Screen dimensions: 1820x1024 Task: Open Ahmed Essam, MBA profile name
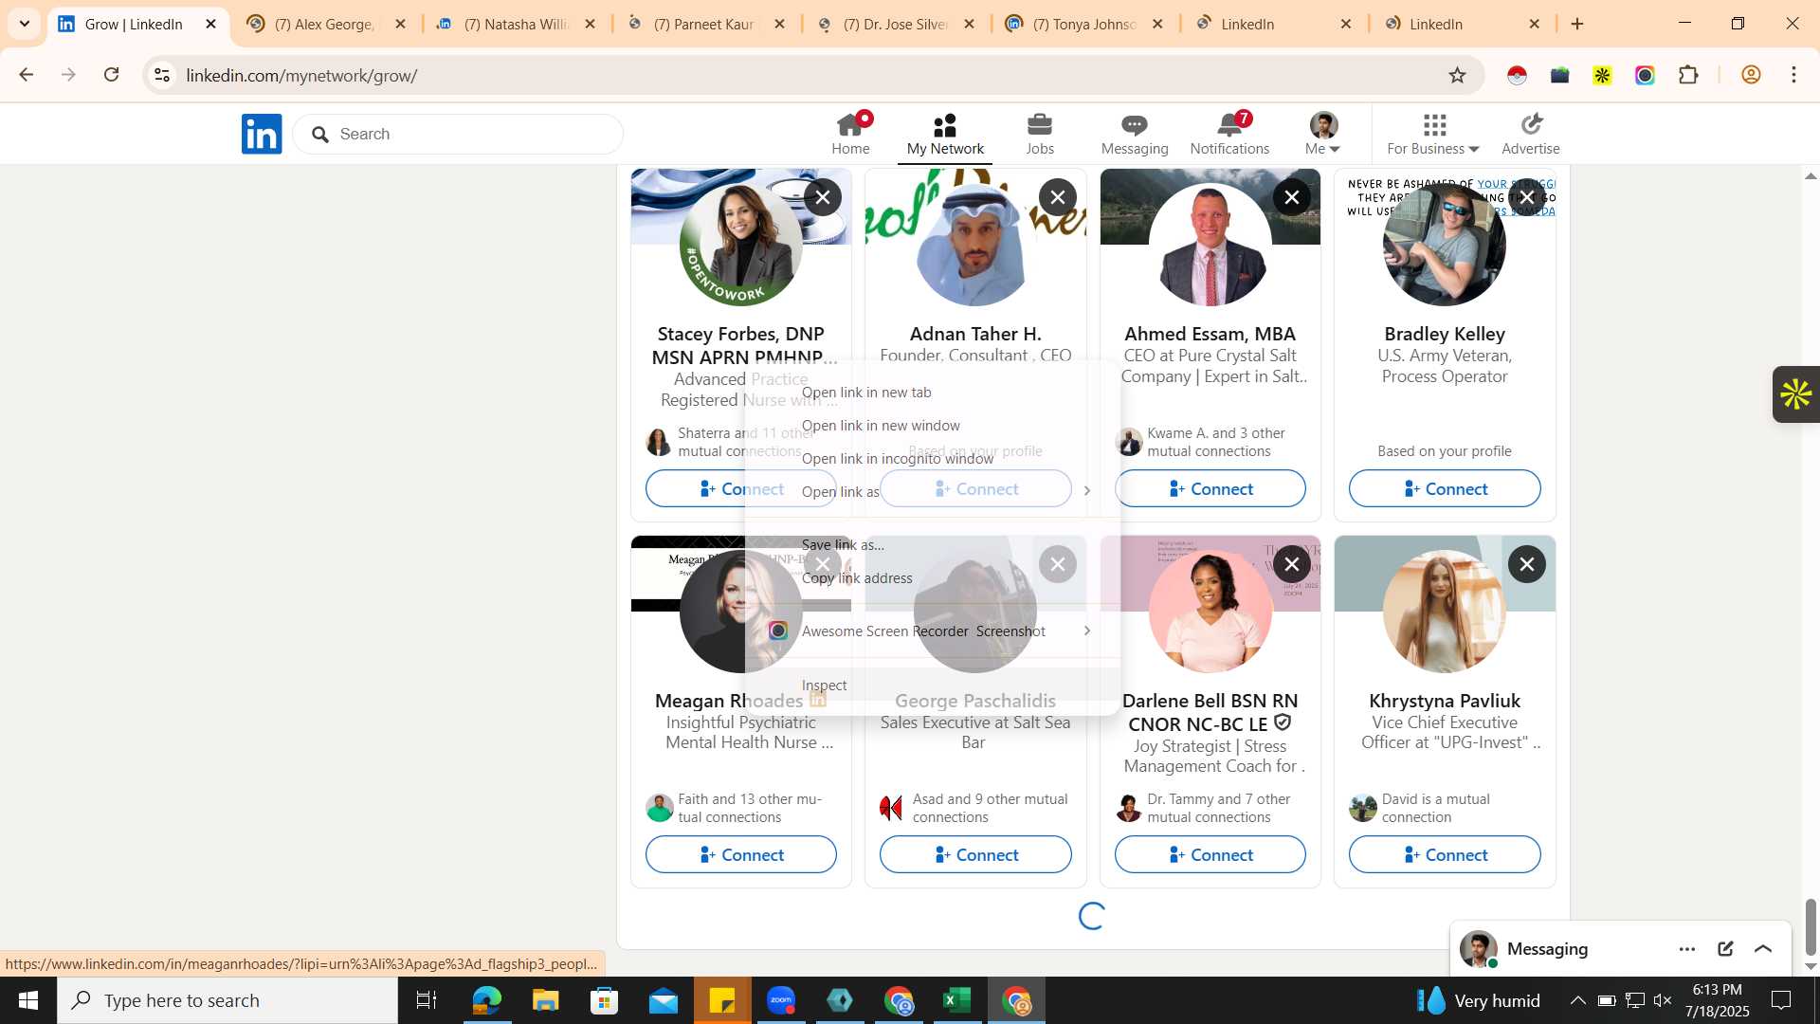click(1210, 334)
